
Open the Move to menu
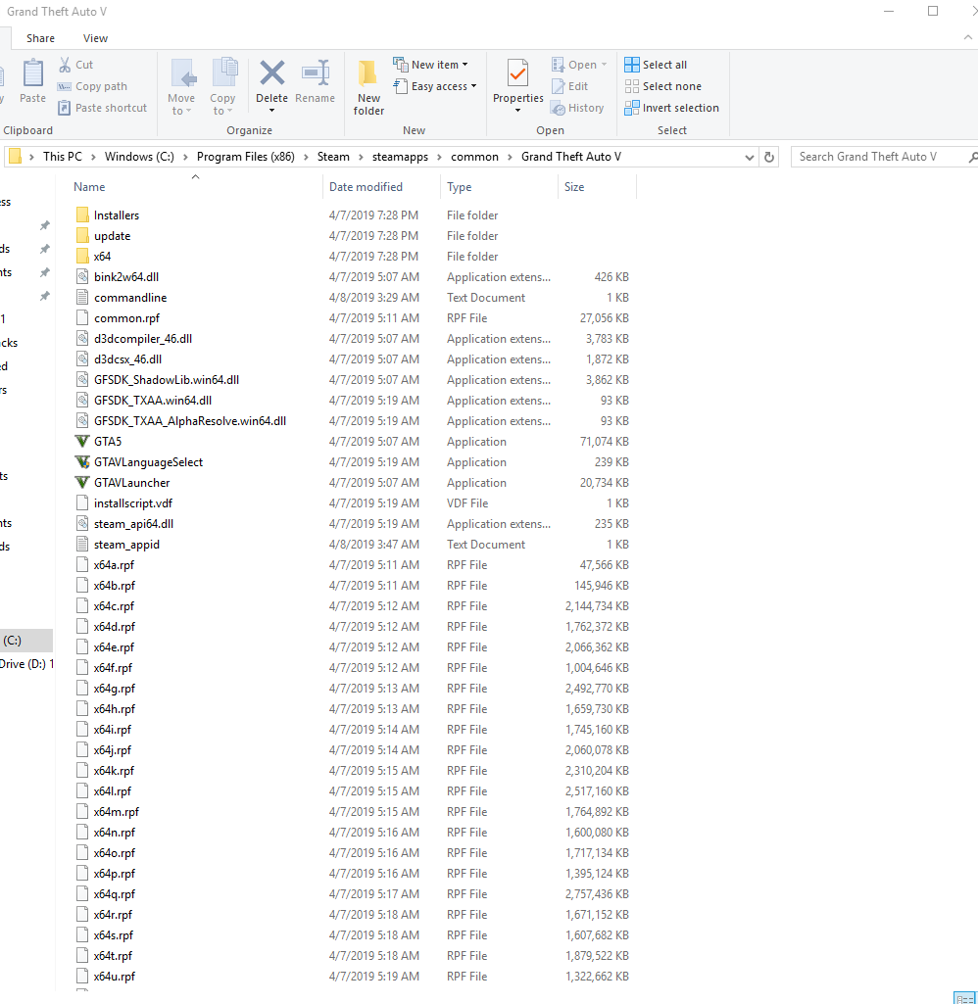click(x=181, y=87)
